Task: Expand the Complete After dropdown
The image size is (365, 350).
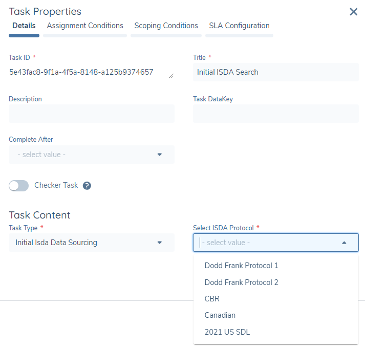Action: click(x=159, y=155)
